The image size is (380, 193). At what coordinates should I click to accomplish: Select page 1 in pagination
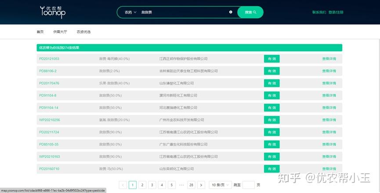[133, 185]
